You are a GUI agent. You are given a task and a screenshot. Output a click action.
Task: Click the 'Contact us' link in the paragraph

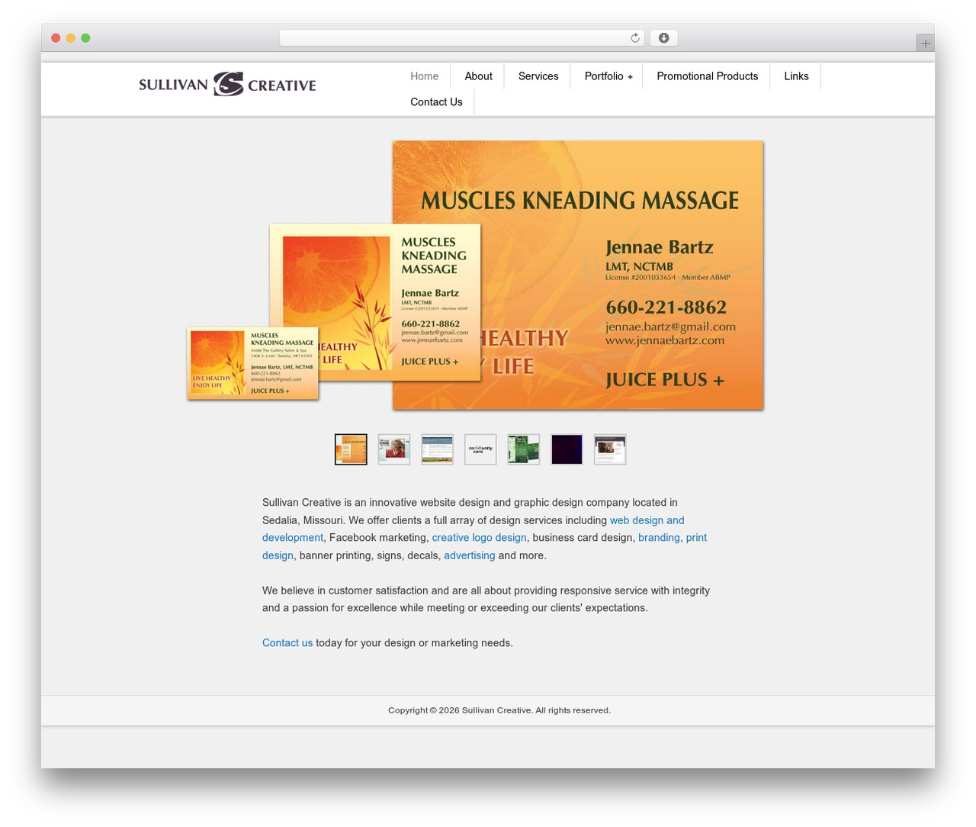click(x=287, y=643)
